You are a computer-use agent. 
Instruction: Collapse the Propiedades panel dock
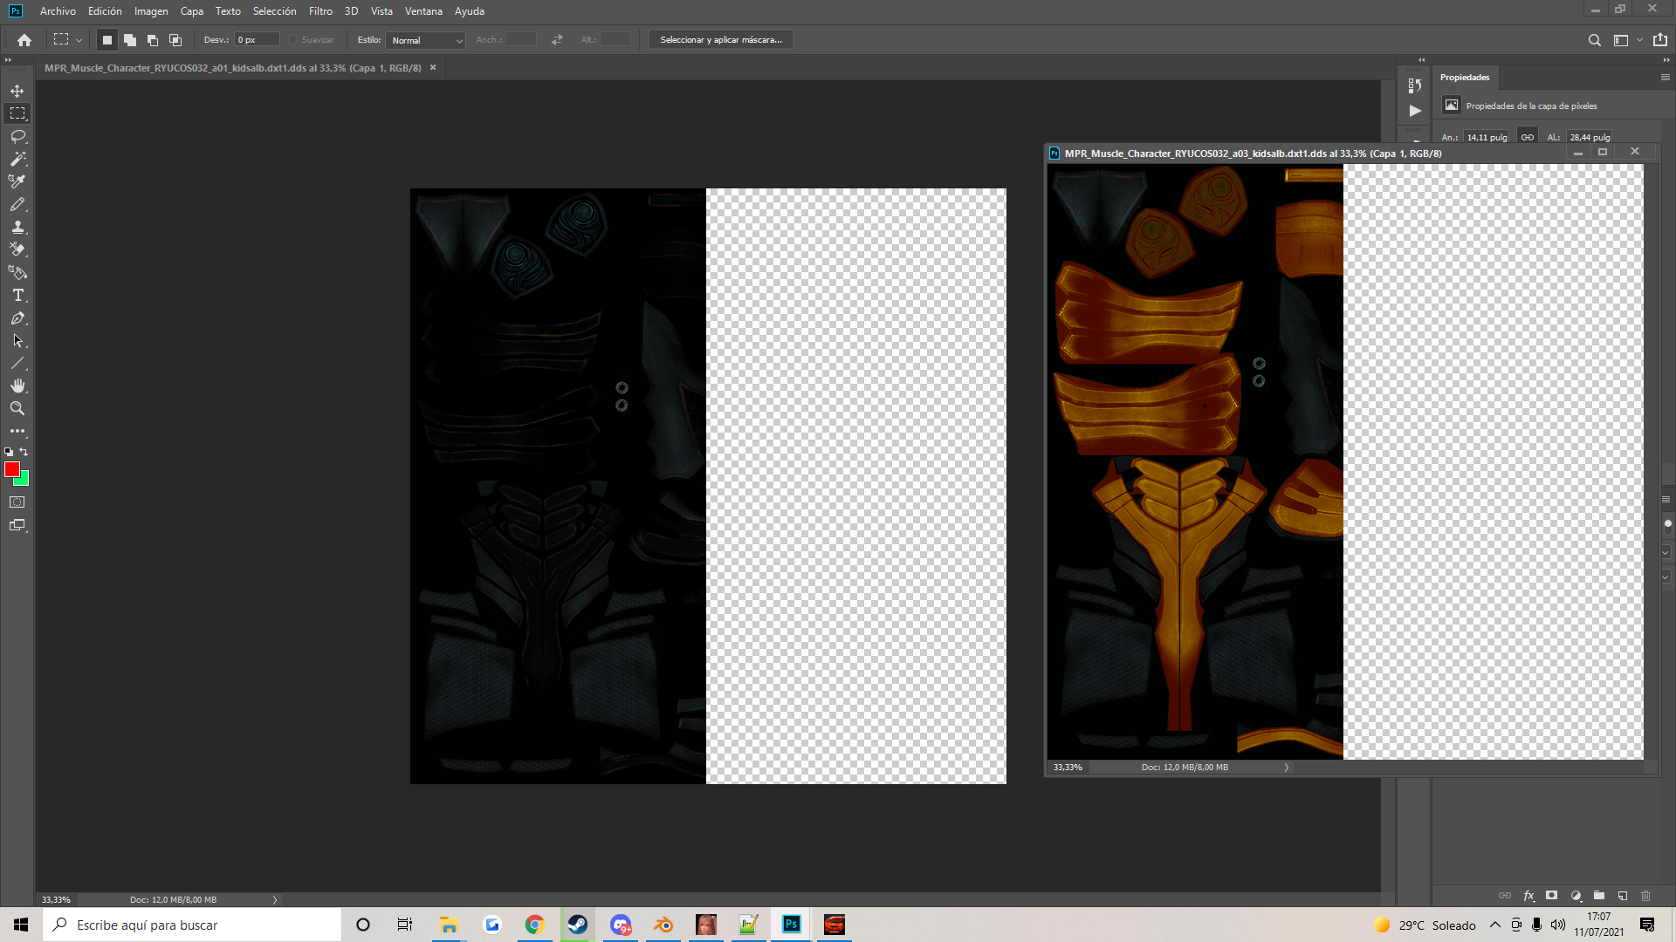click(x=1666, y=60)
